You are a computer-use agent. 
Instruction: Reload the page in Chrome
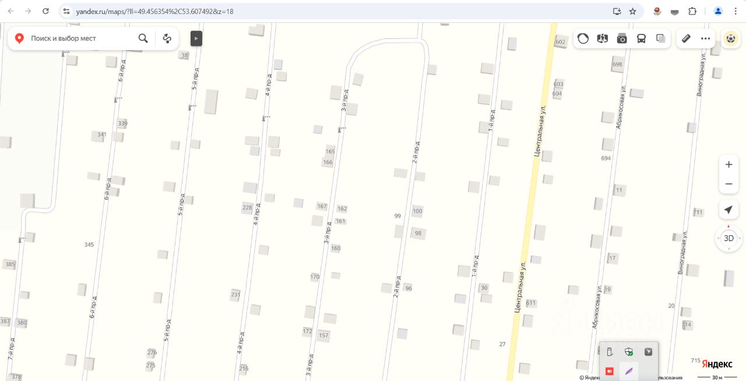(x=46, y=11)
